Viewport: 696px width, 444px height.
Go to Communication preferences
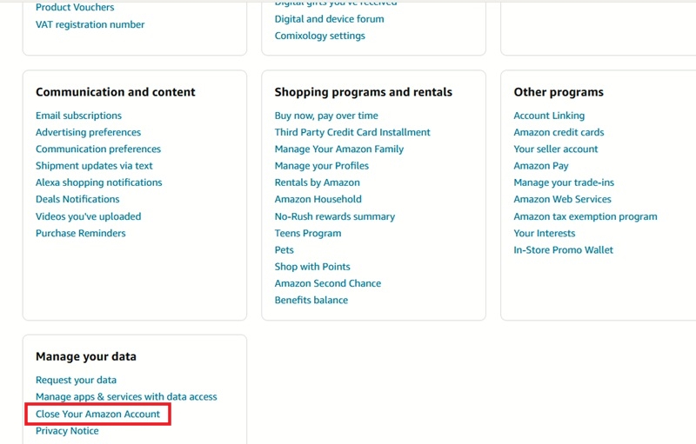coord(98,149)
